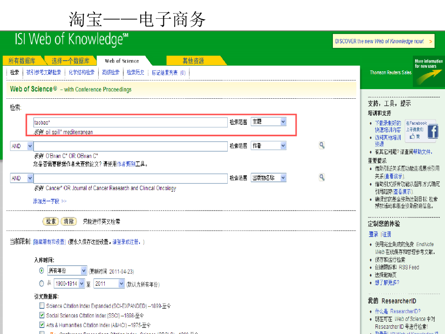Uncheck Arts & Humanities Citation Index
Viewport: 445px width, 334px height.
[x=42, y=324]
